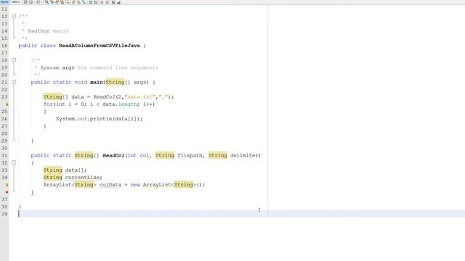Collapse the main method Javadoc fold at line 18
This screenshot has width=465, height=261.
pos(14,60)
